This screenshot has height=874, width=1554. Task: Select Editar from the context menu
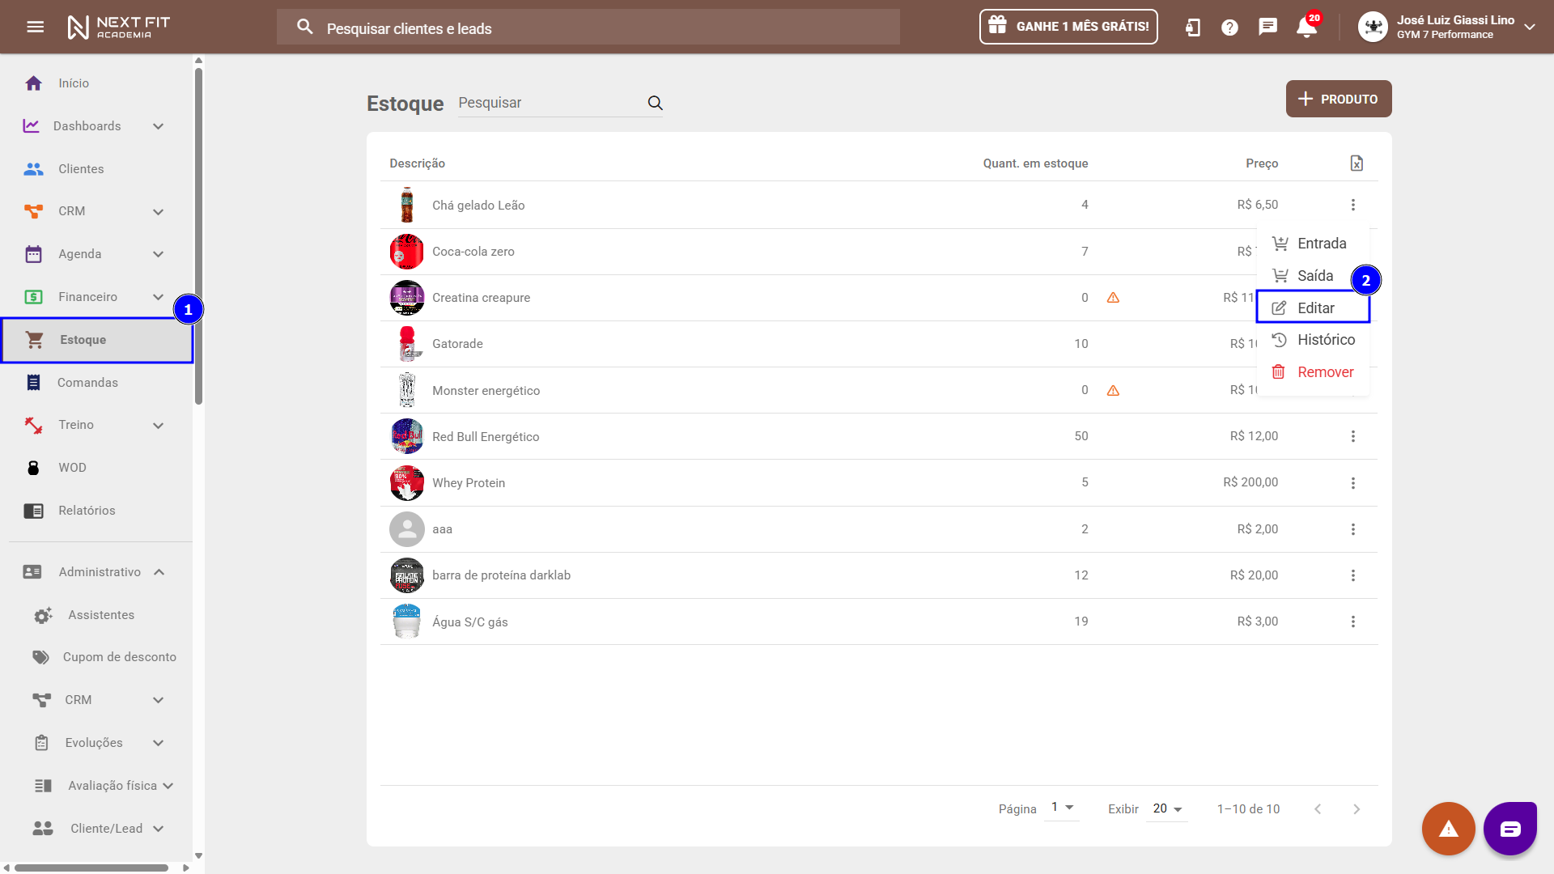(1314, 308)
